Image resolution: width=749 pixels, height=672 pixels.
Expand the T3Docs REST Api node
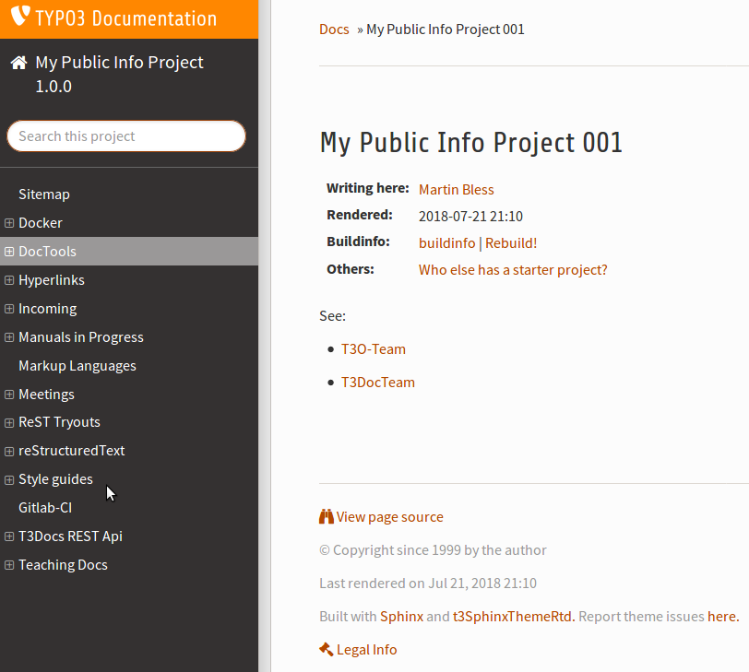[9, 536]
